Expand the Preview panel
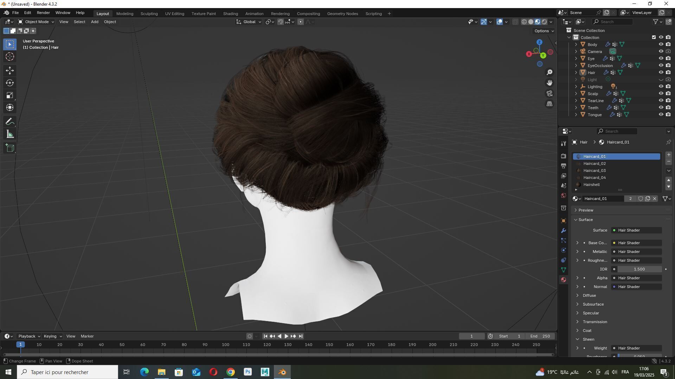 coord(585,210)
